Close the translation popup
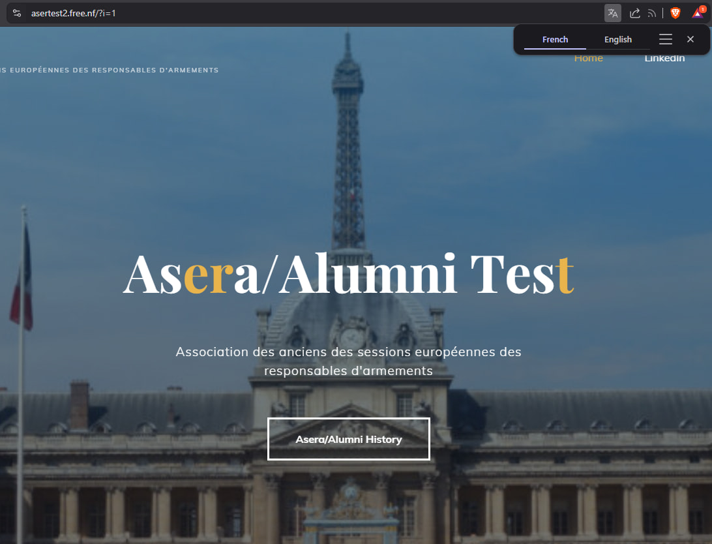Image resolution: width=712 pixels, height=544 pixels. tap(690, 39)
